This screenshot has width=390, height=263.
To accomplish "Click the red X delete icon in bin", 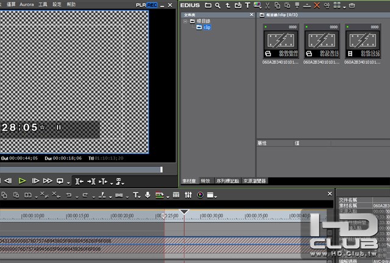I will pos(316,5).
